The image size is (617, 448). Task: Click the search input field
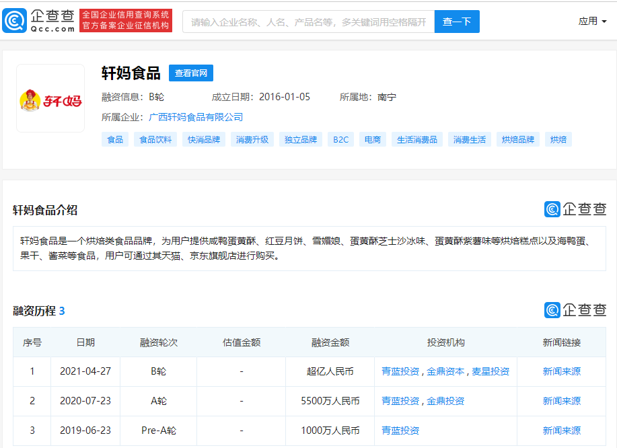[x=308, y=22]
